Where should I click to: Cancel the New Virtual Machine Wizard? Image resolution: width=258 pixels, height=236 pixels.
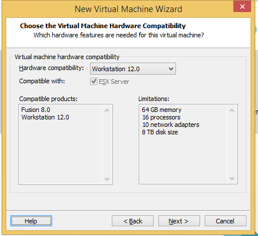(x=225, y=221)
